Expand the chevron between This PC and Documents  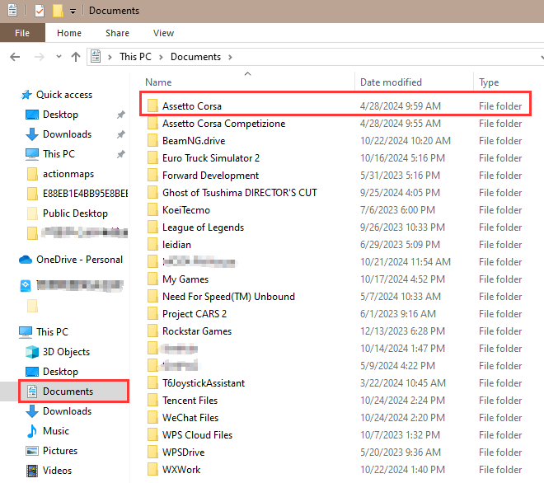tap(161, 57)
